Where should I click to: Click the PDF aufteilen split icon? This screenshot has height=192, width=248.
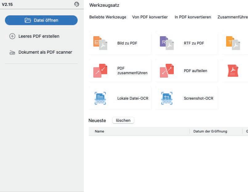tap(167, 71)
